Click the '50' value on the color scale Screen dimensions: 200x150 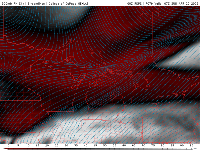105,145
